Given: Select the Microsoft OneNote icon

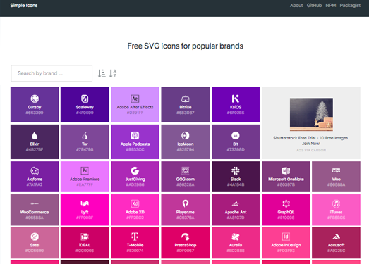Looking at the screenshot, I should (286, 171).
